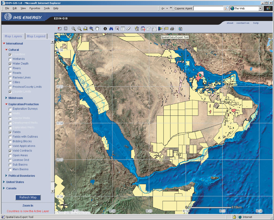Screen dimensions: 274x220
Task: Click the Spatial Data Export Tool icon
Action: coord(160,29)
